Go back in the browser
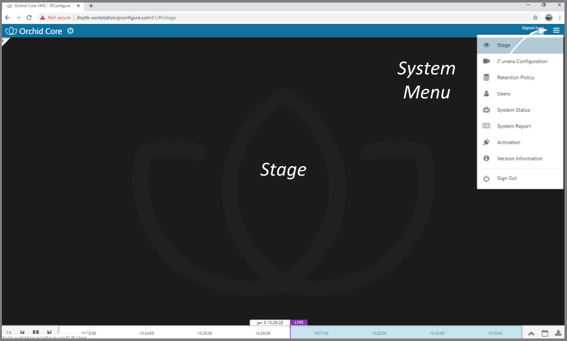This screenshot has width=567, height=341. [x=8, y=17]
